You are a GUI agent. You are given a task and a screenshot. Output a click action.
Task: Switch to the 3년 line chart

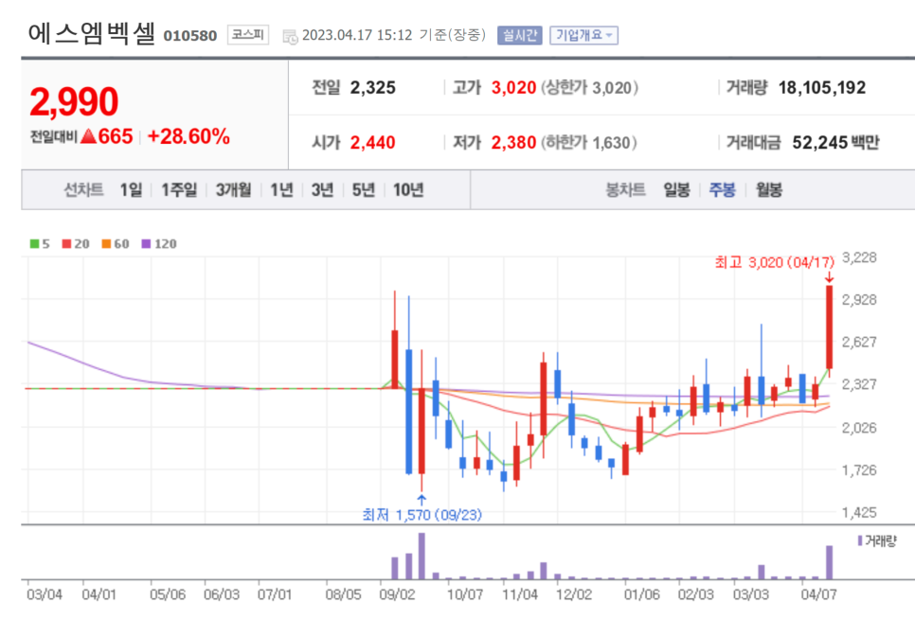coord(322,190)
